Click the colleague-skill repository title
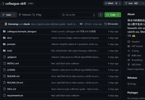Image resolution: width=145 pixels, height=100 pixels. [x=16, y=3]
